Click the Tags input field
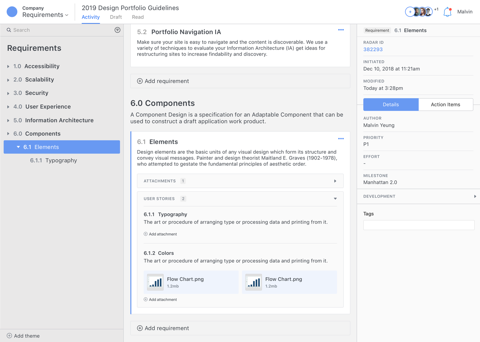This screenshot has height=342, width=480. pyautogui.click(x=419, y=225)
